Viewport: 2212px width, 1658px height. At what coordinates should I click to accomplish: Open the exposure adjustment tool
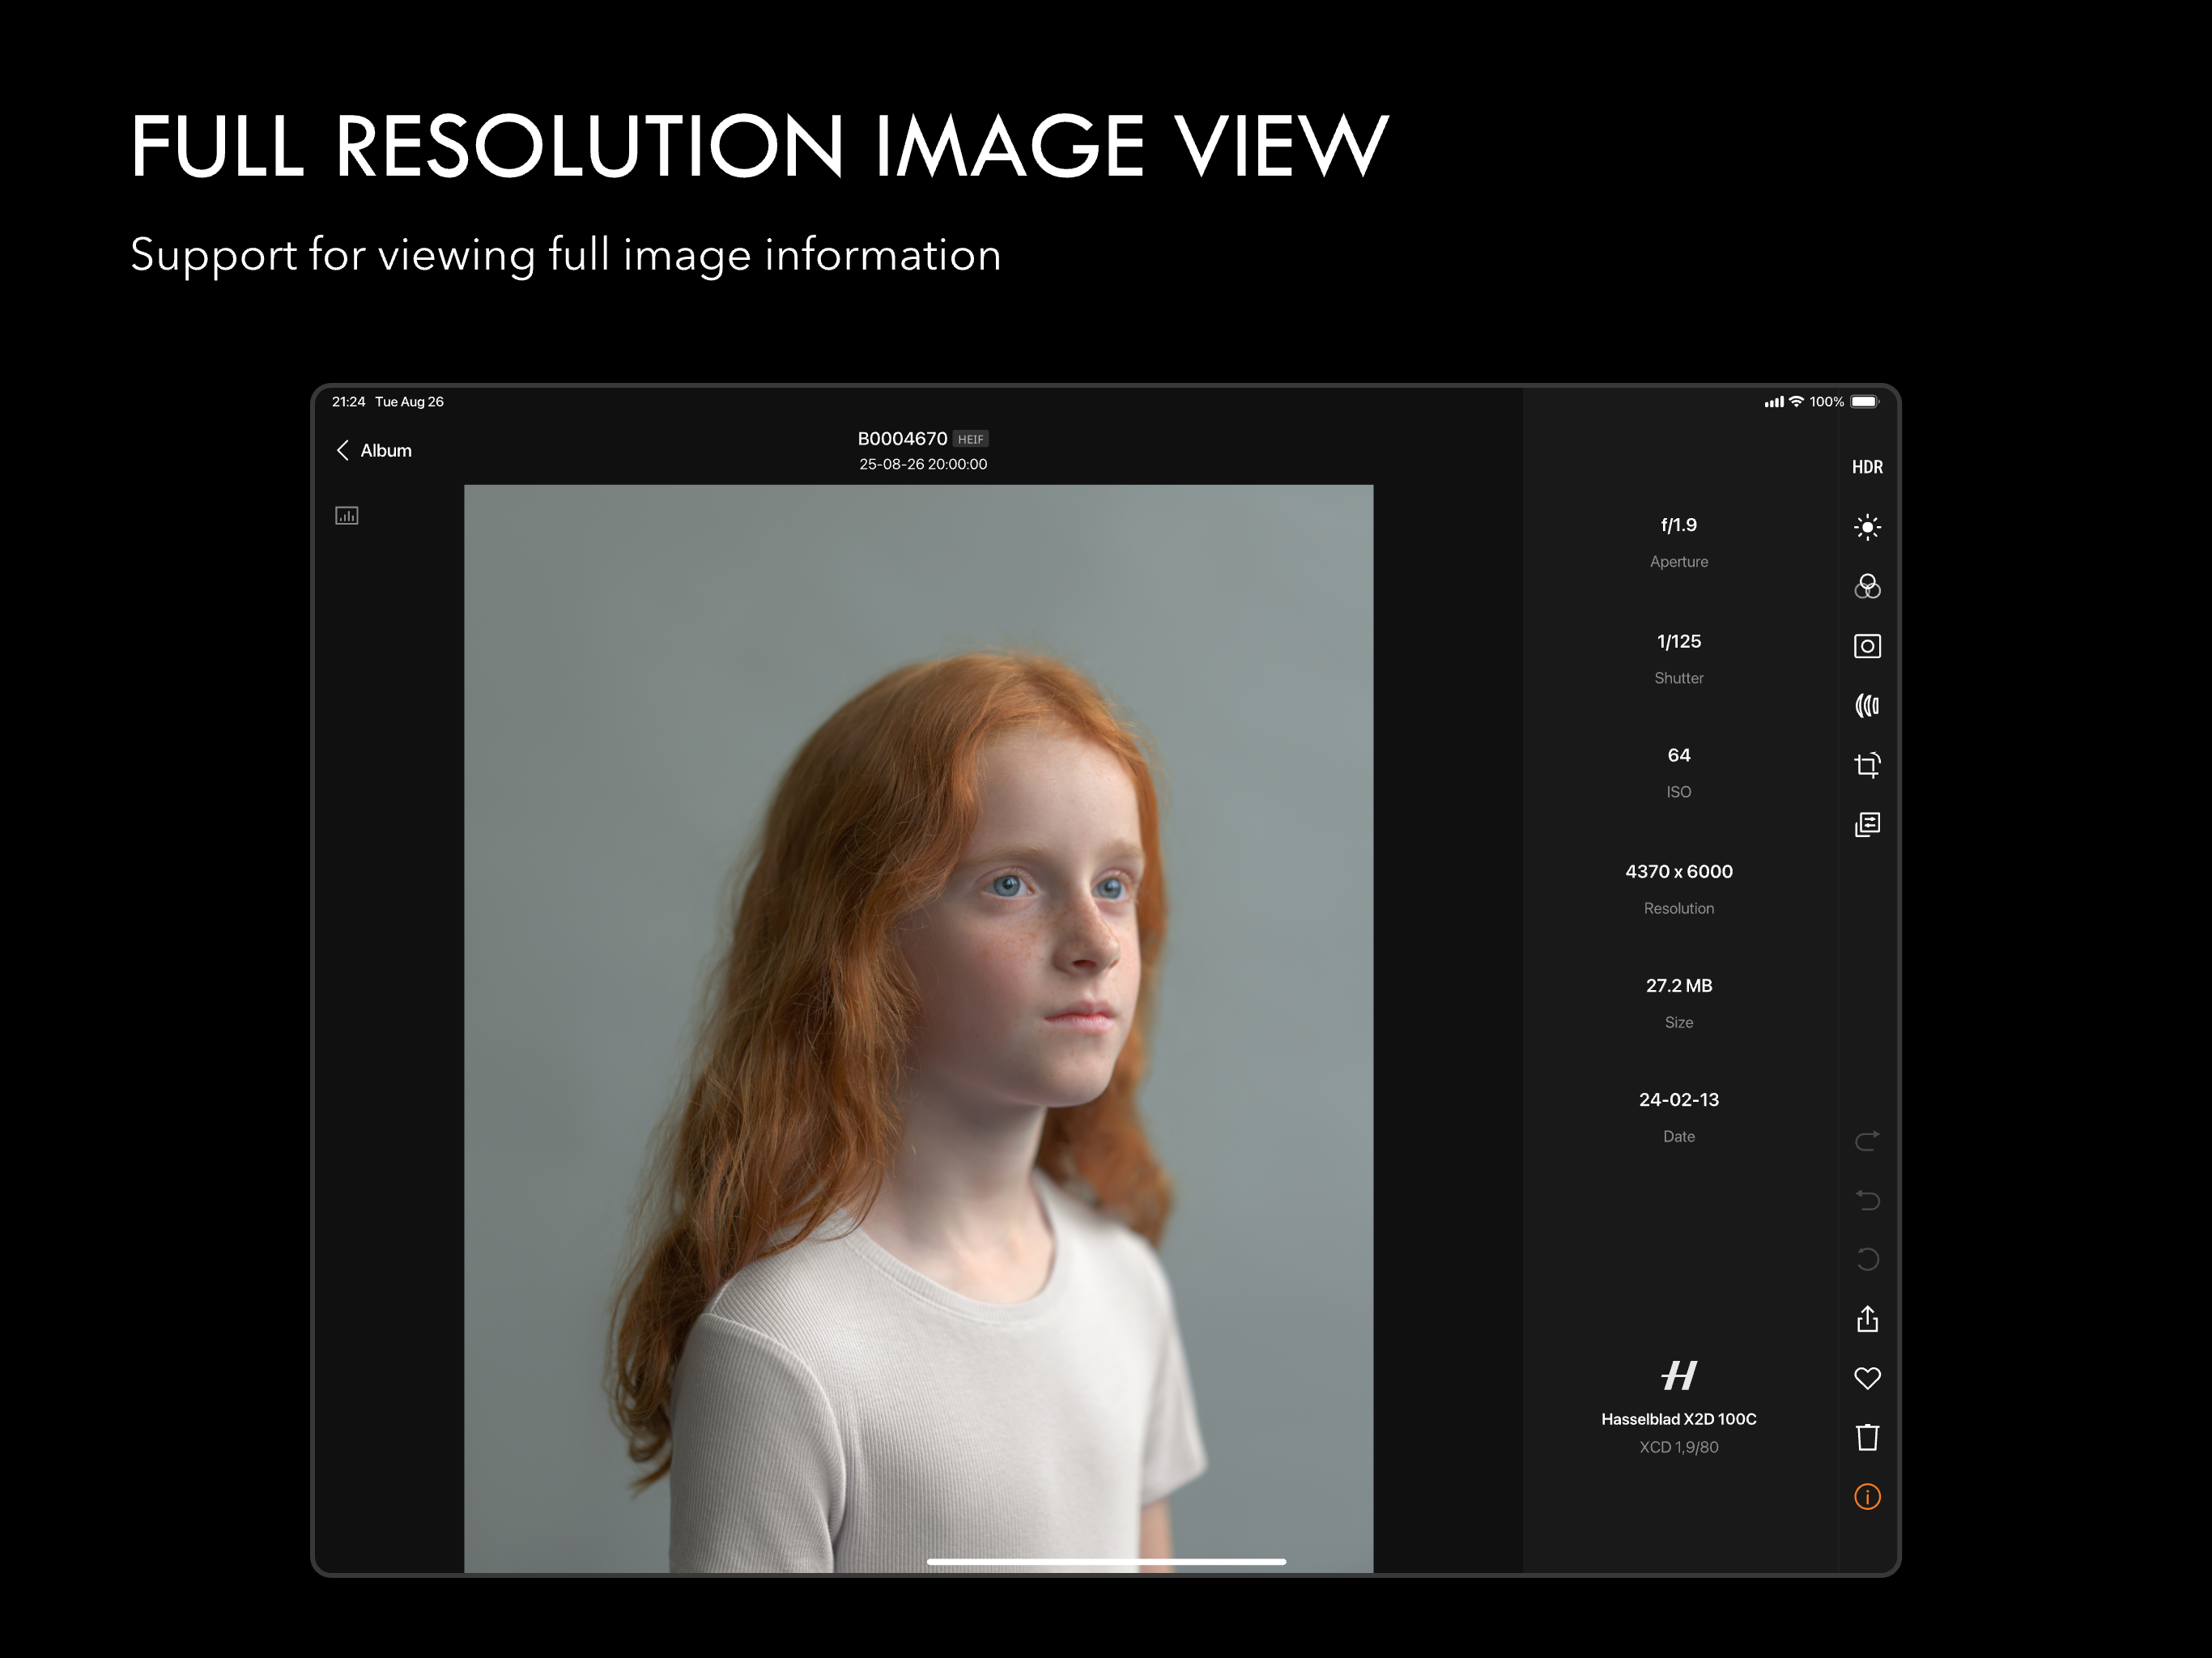pyautogui.click(x=1866, y=527)
